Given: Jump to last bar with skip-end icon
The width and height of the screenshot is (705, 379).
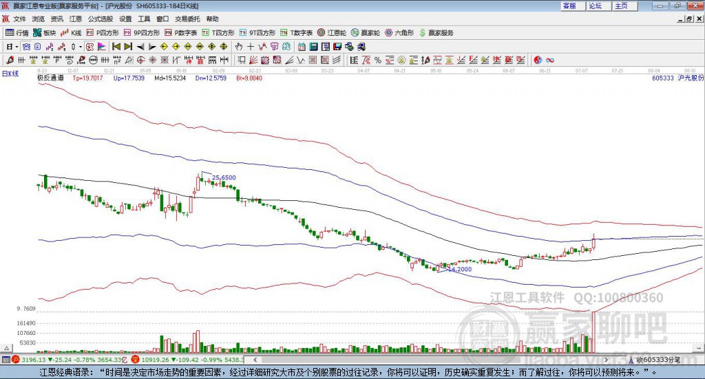Looking at the screenshot, I should [x=128, y=47].
